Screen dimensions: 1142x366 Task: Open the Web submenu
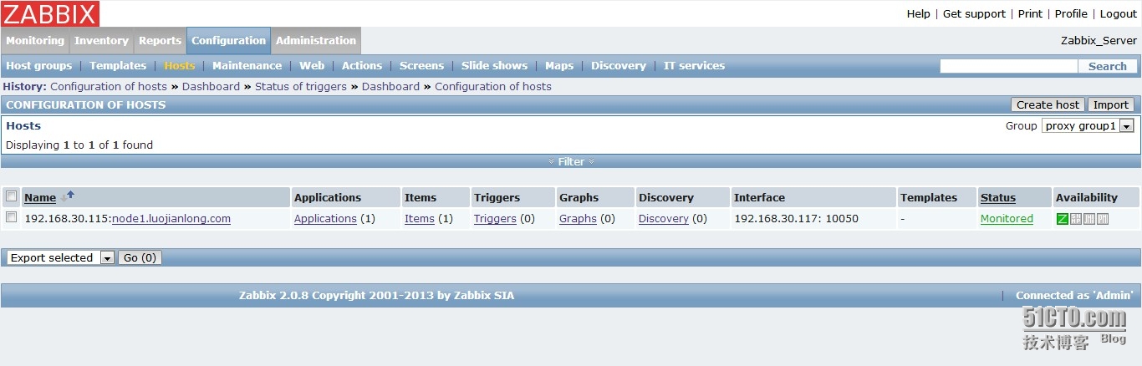(x=312, y=66)
